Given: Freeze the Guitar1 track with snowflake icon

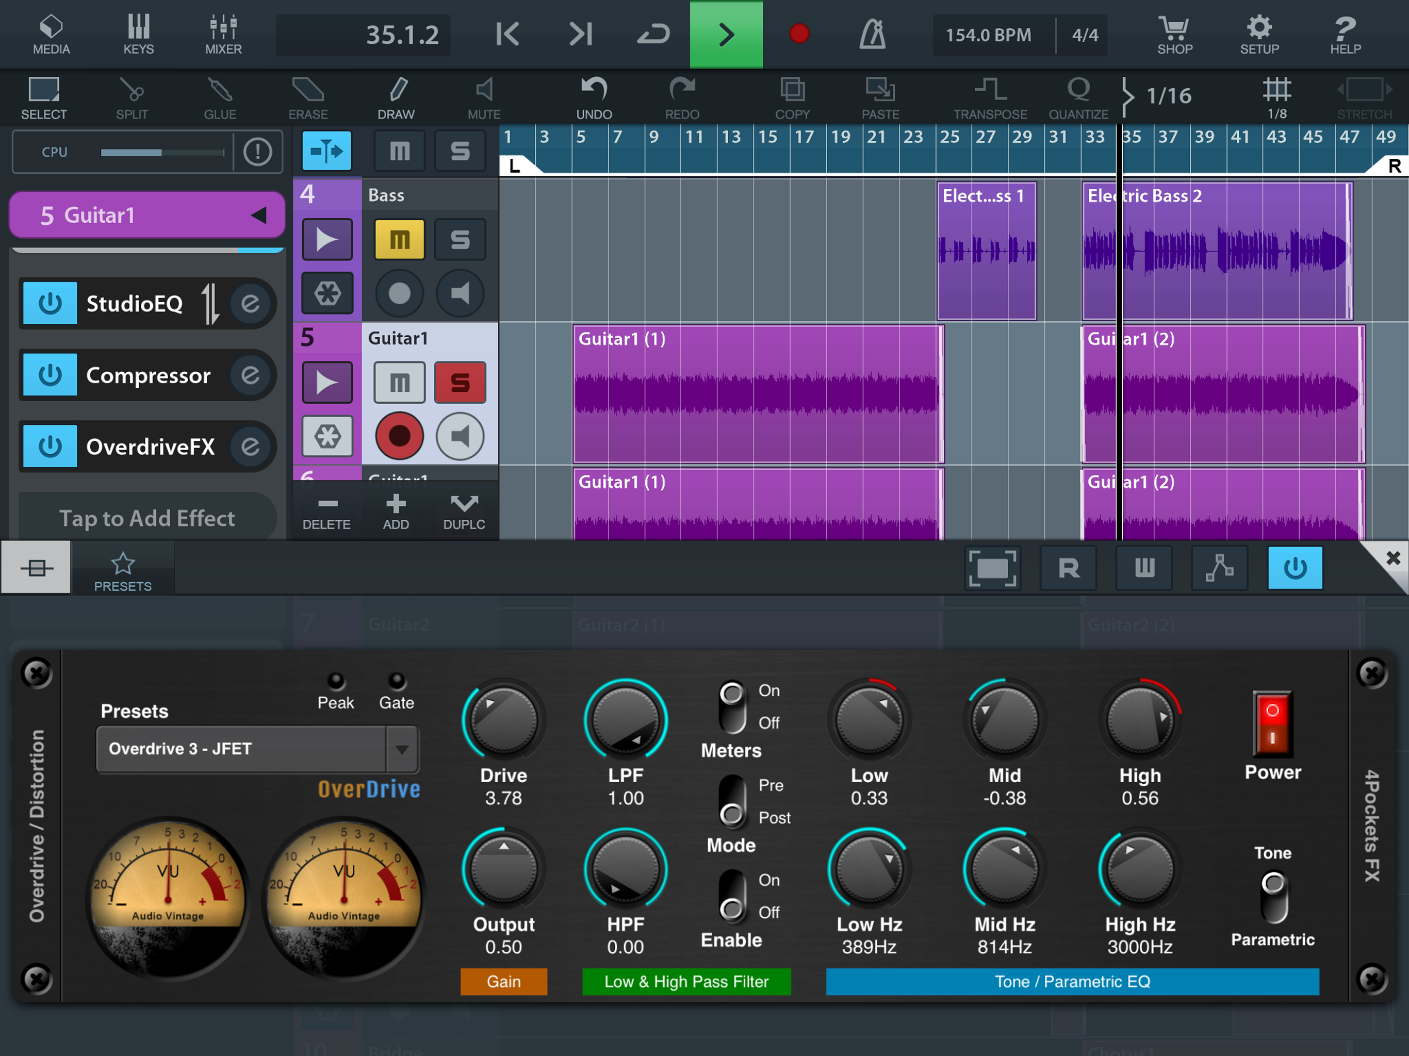Looking at the screenshot, I should (327, 436).
